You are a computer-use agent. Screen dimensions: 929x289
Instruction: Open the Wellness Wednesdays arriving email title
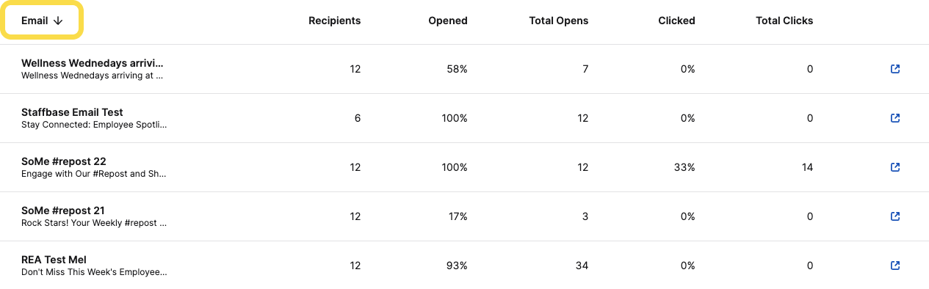(93, 63)
